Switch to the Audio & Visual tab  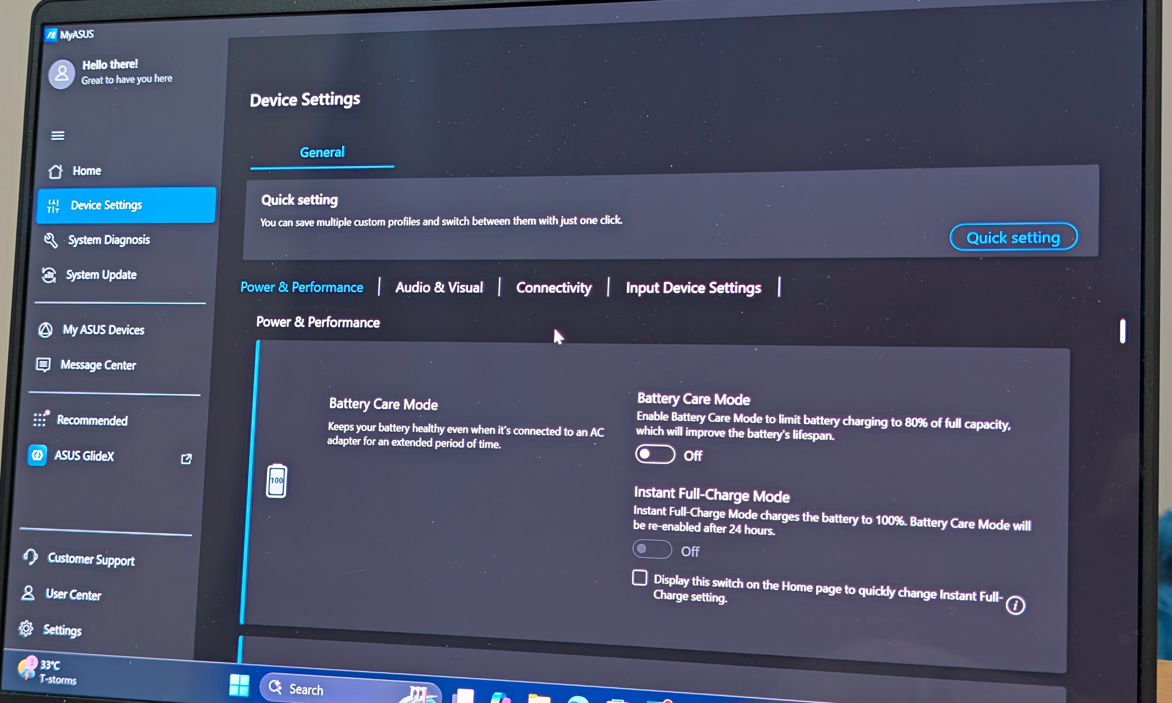pyautogui.click(x=439, y=288)
